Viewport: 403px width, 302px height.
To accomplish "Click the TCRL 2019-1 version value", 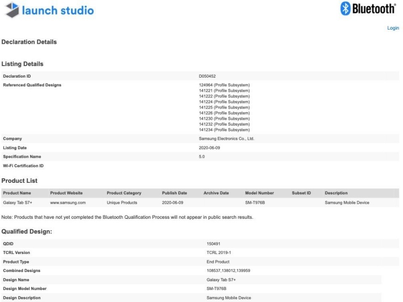I will [x=219, y=253].
